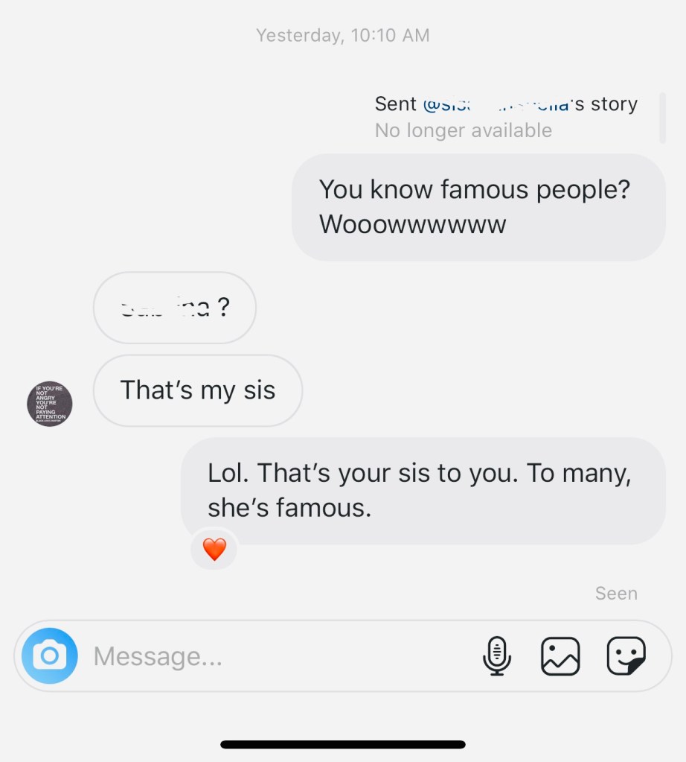Tap the red heart reaction
The height and width of the screenshot is (762, 686).
point(214,550)
